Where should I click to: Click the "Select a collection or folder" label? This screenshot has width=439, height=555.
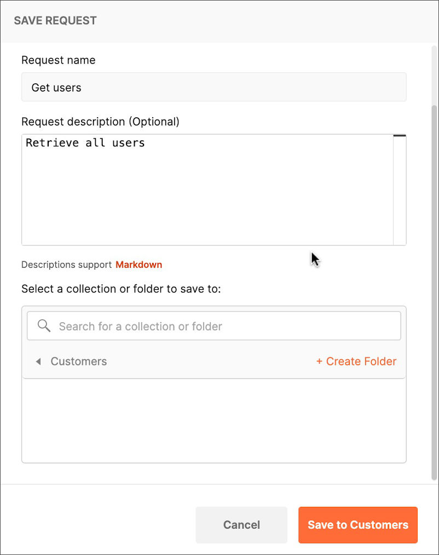(121, 289)
